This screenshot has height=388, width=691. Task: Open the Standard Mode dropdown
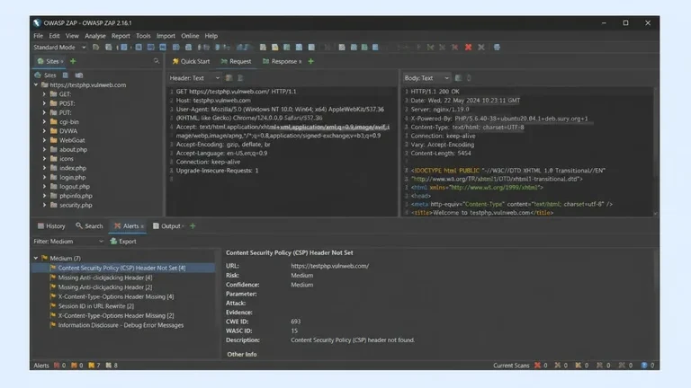(59, 47)
